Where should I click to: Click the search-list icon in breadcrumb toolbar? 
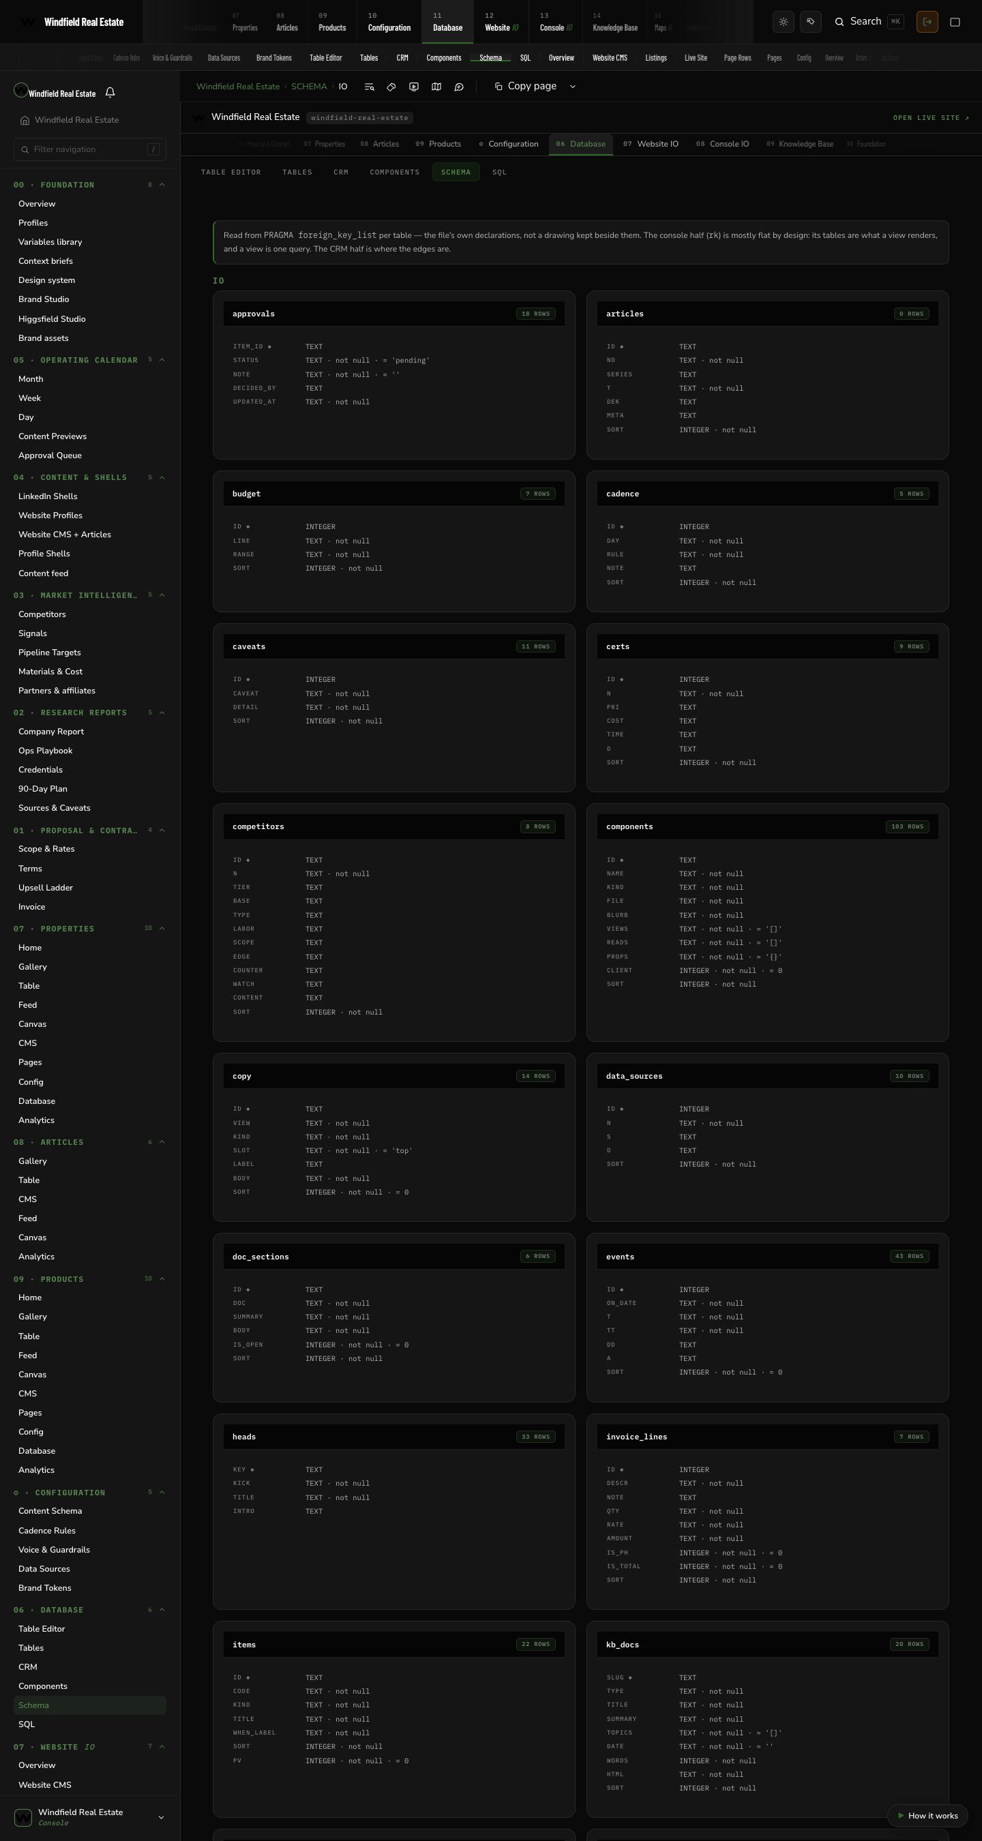370,87
